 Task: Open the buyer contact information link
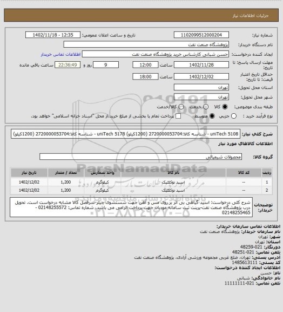pos(60,54)
